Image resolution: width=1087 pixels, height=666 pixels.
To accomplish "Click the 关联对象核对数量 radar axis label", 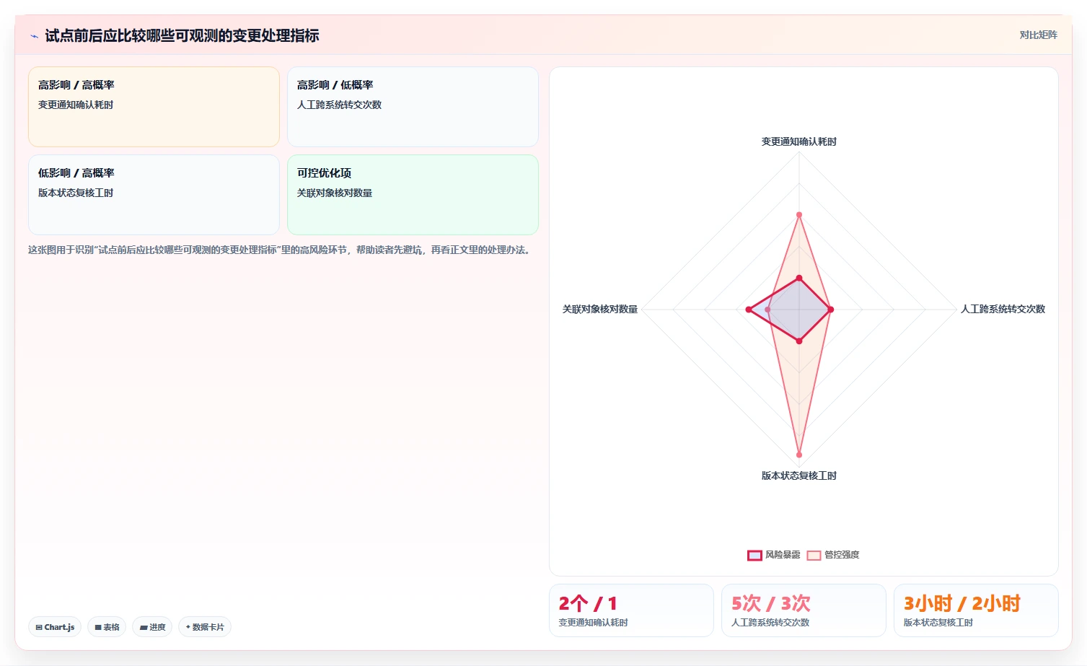I will pos(600,309).
